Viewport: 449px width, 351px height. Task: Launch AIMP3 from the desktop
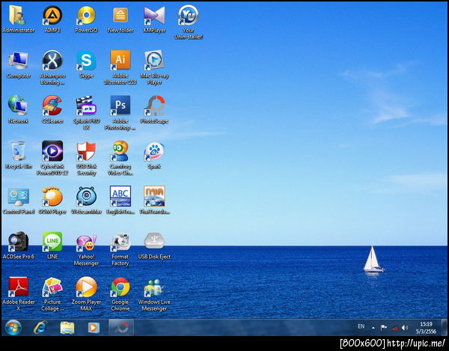[x=52, y=16]
